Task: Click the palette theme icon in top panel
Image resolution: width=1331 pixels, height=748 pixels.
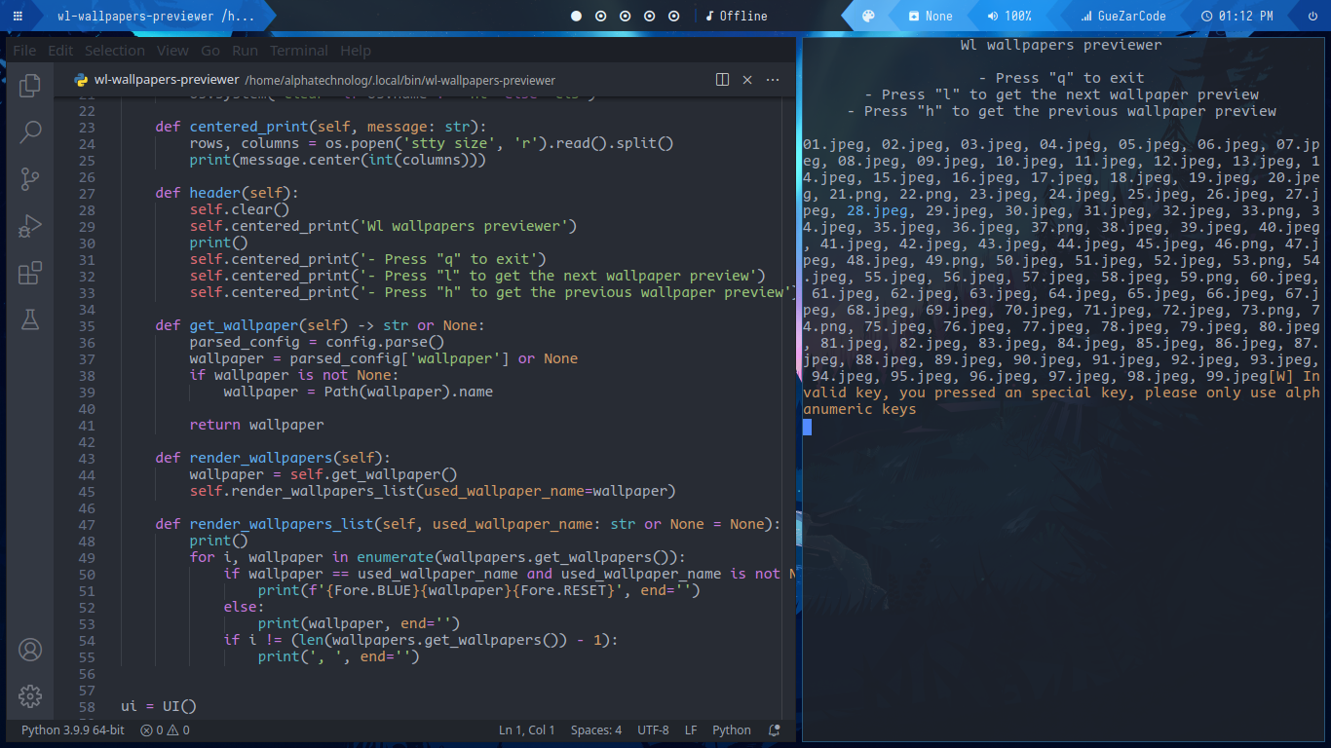Action: [x=868, y=16]
